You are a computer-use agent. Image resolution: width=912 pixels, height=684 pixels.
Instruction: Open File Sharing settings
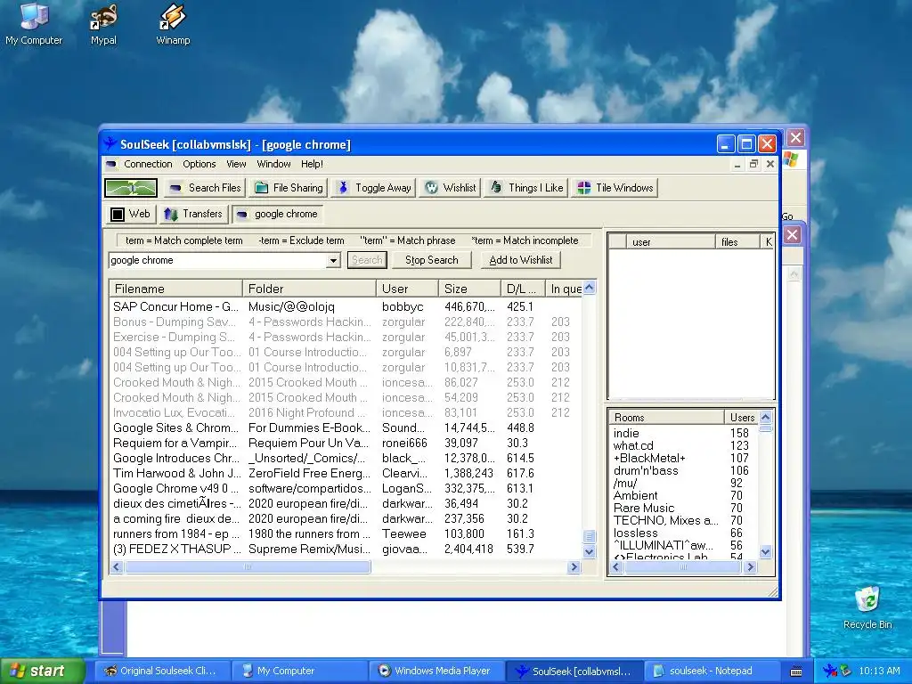289,188
